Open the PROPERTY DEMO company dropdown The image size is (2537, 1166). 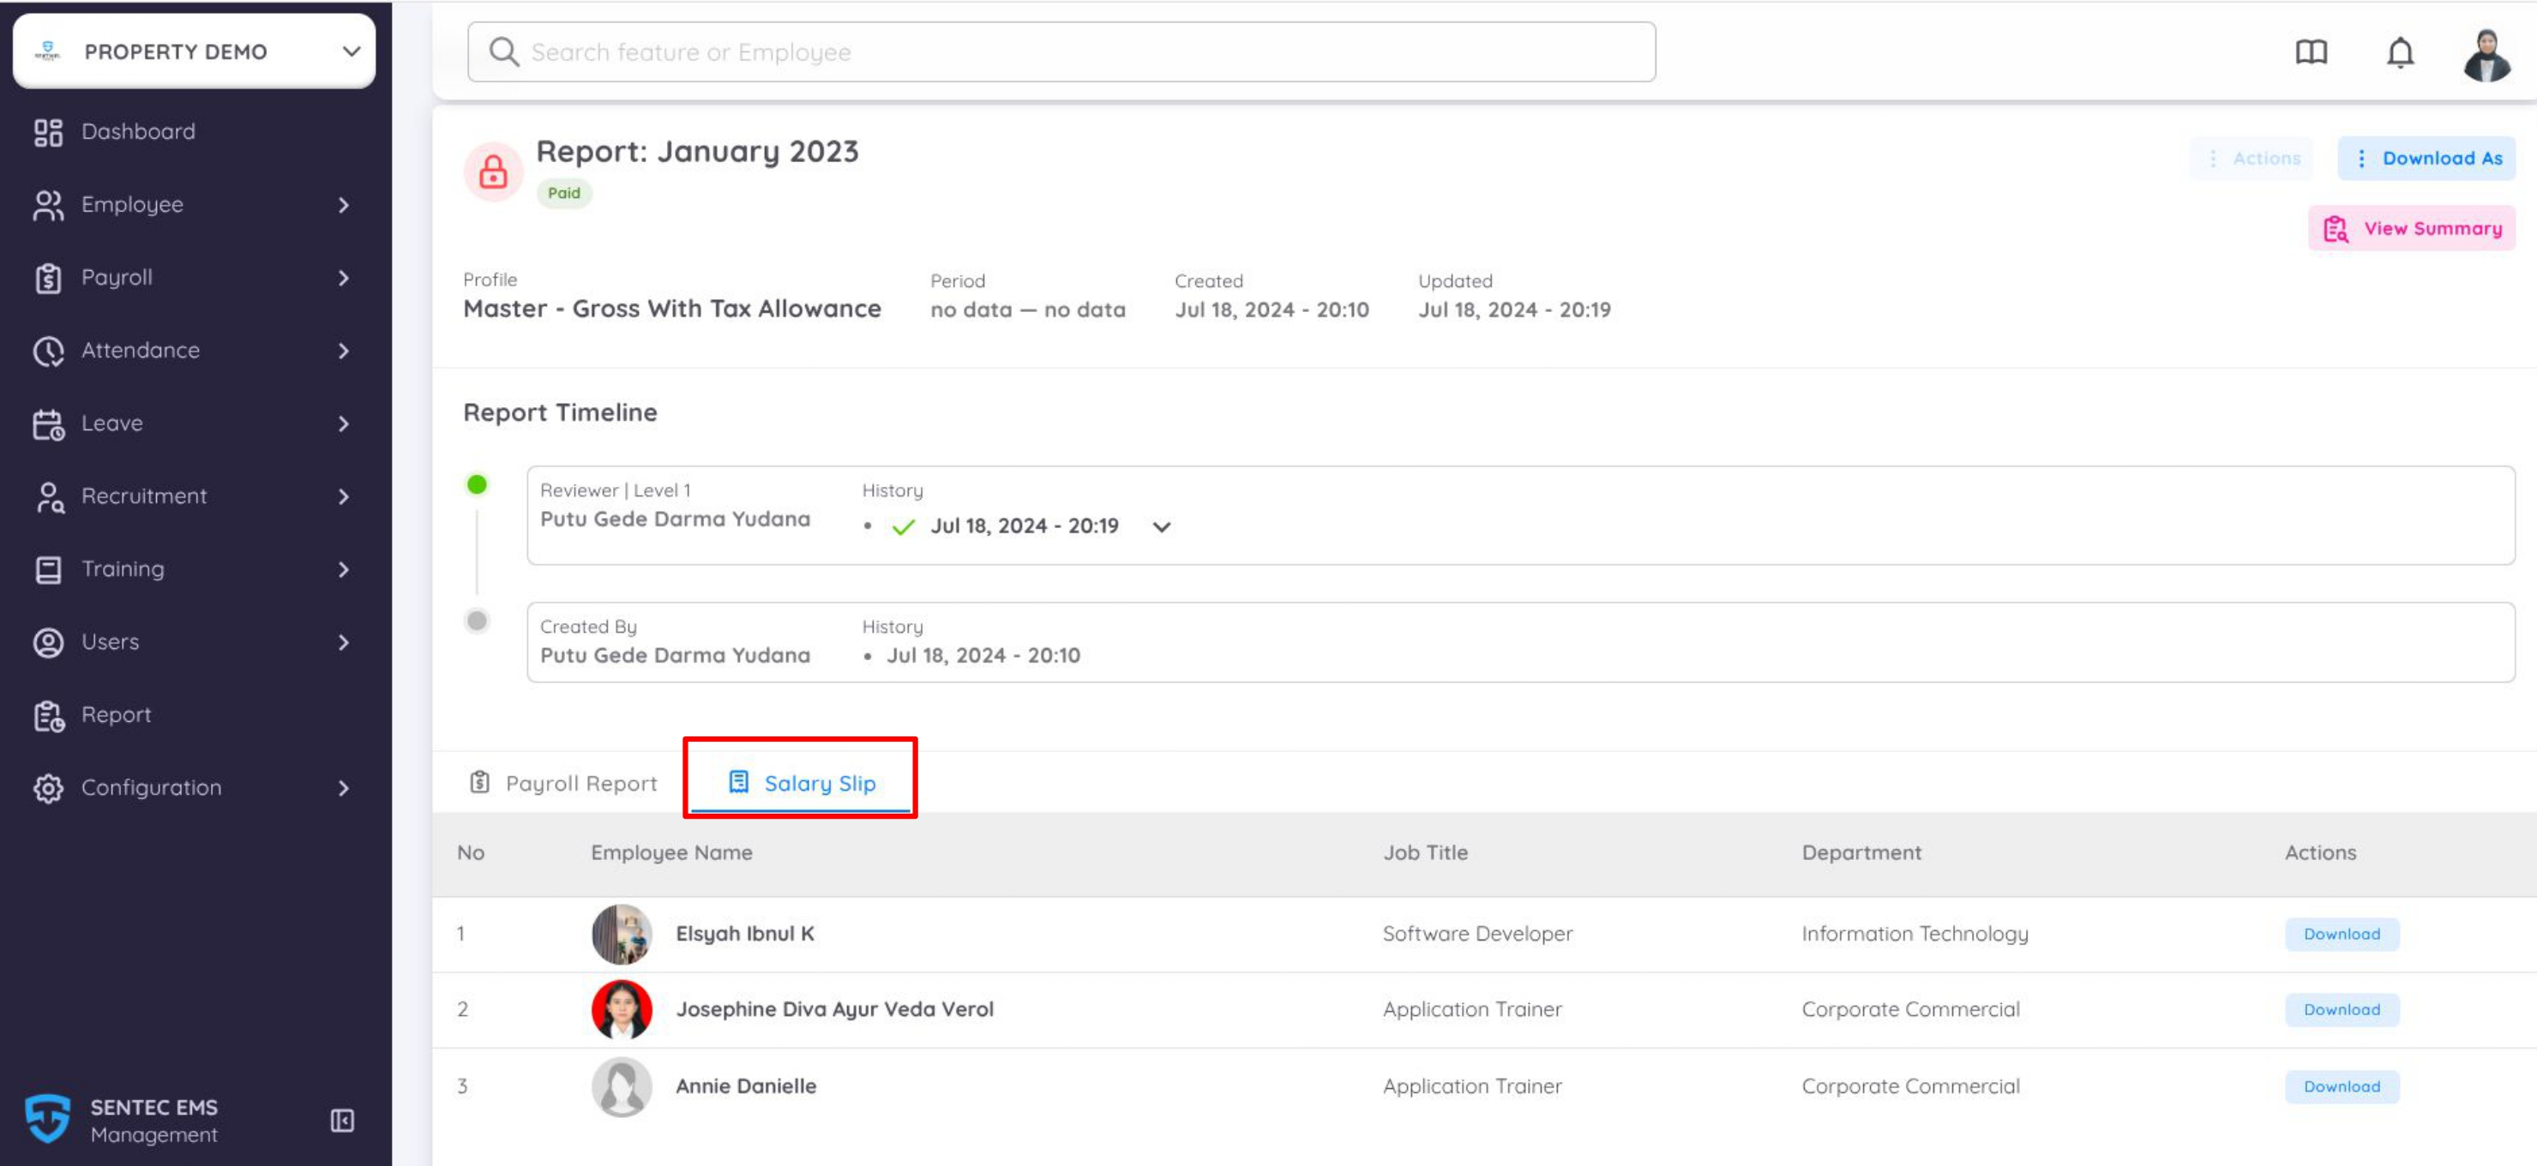point(194,51)
